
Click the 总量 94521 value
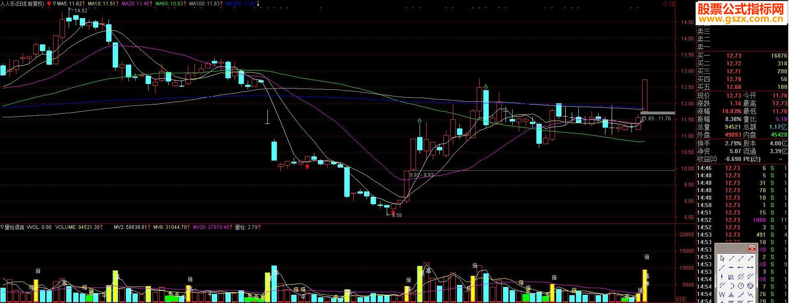(x=732, y=127)
